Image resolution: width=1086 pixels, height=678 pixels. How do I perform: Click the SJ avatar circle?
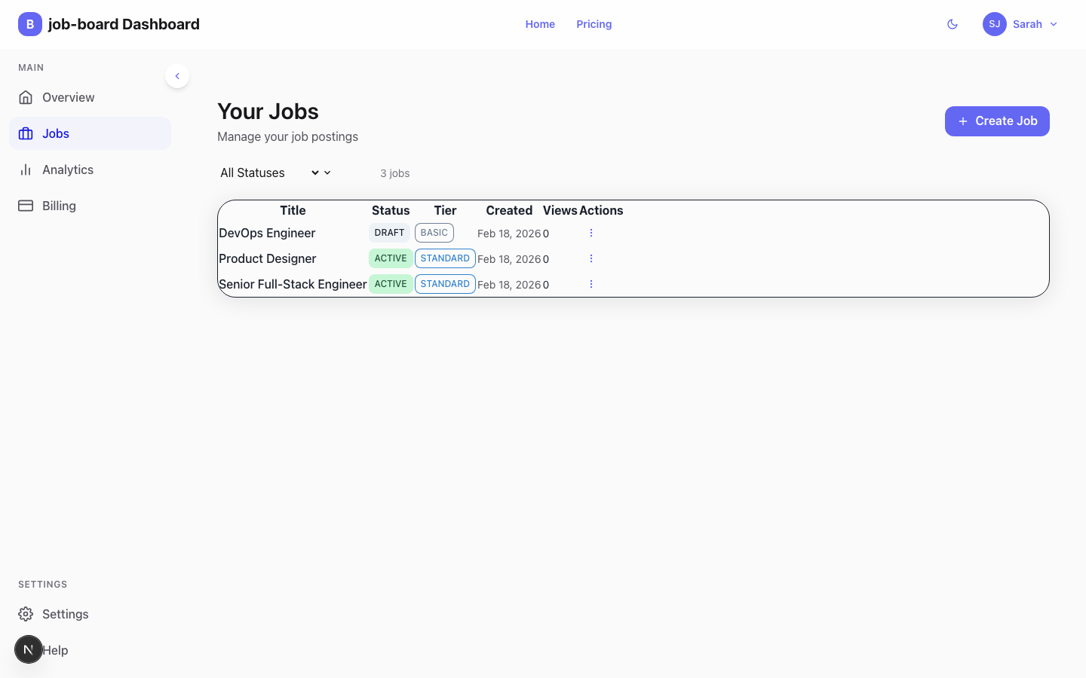point(994,24)
